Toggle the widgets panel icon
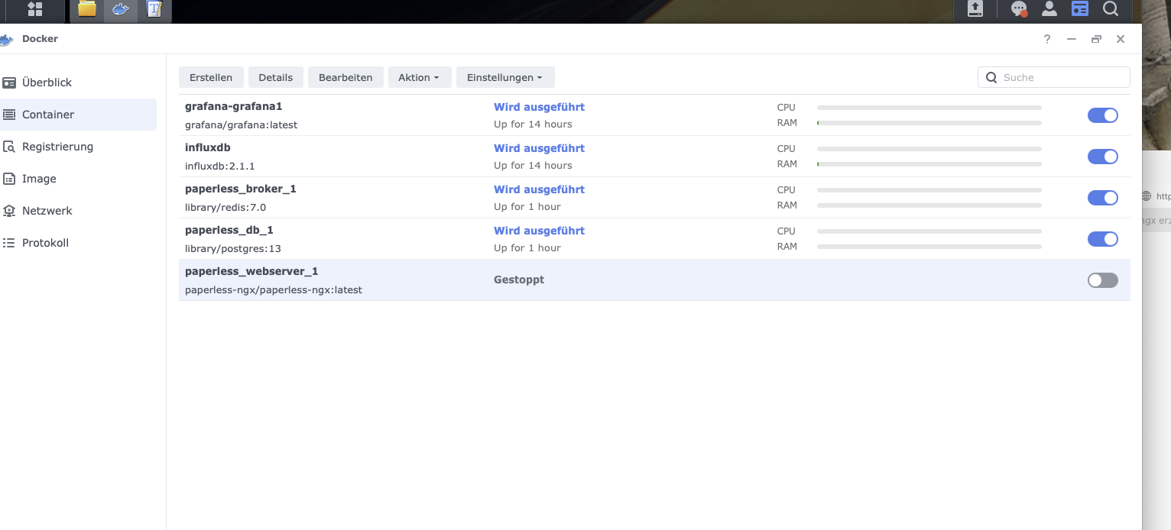The height and width of the screenshot is (530, 1171). [x=1079, y=9]
